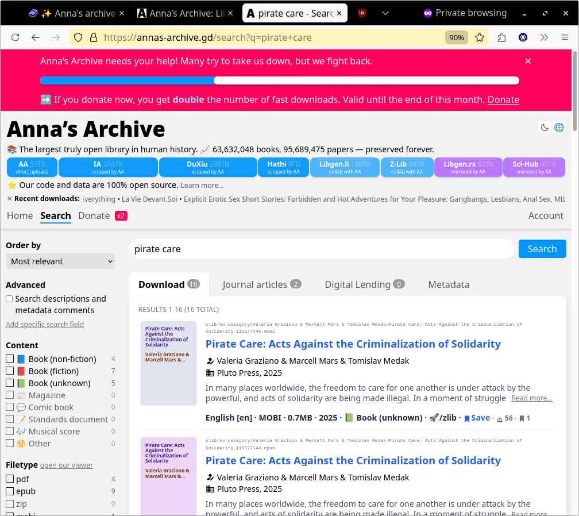Check the Book (non-fiction) filter

click(10, 359)
